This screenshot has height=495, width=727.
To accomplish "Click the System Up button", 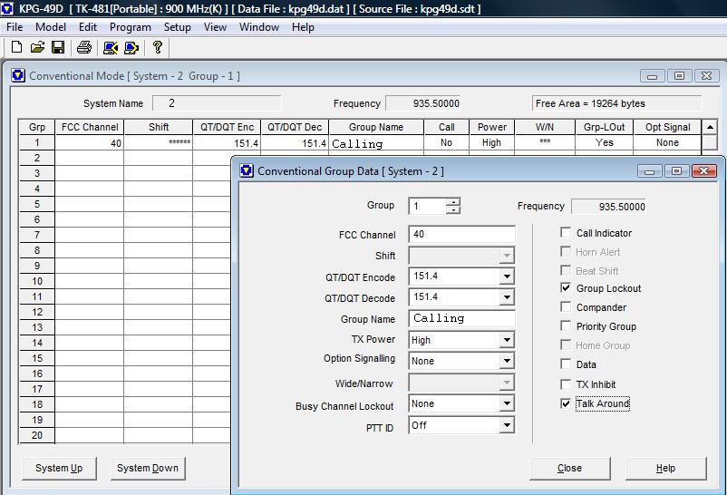I will click(59, 468).
